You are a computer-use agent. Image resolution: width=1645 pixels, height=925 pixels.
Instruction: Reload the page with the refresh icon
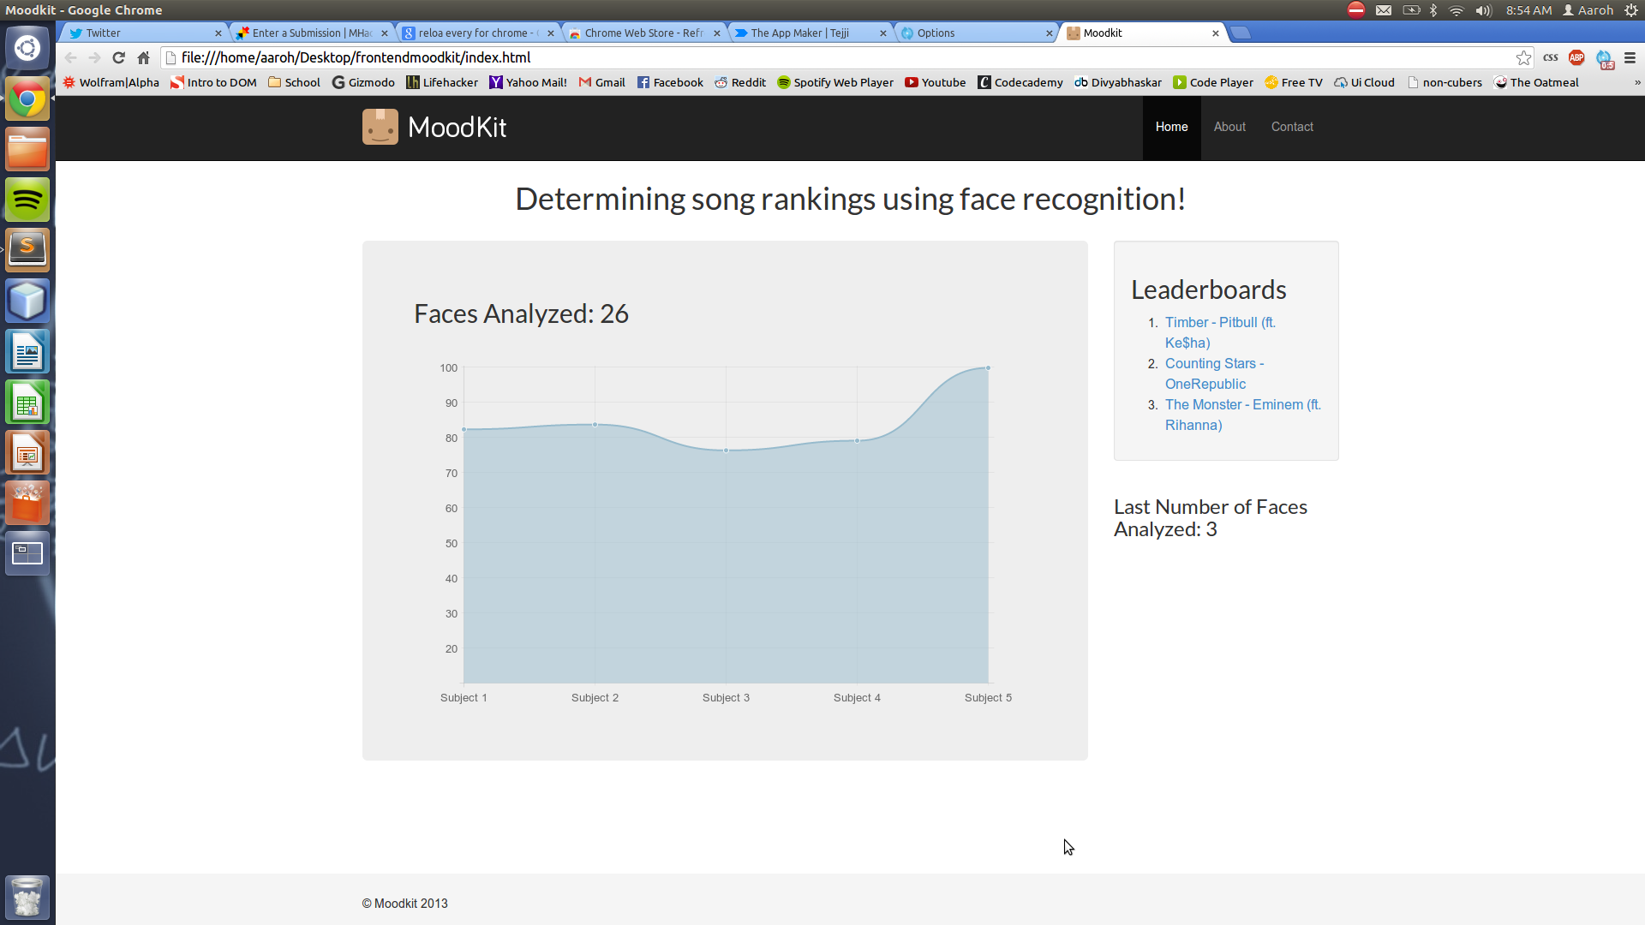(x=119, y=57)
